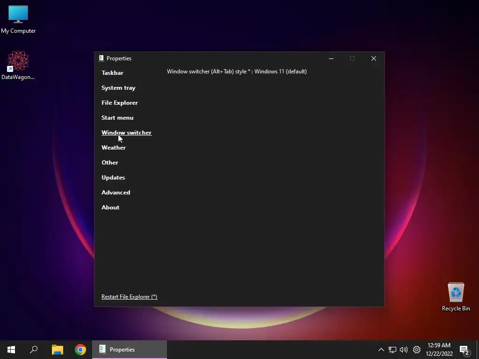
Task: Open taskbar Search magnifier
Action: (34, 350)
